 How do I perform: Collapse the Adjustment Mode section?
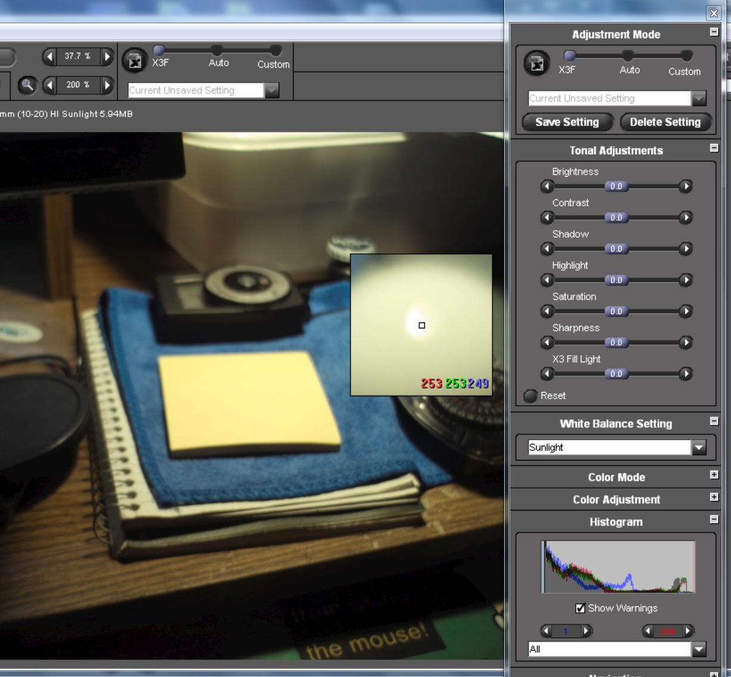tap(714, 33)
